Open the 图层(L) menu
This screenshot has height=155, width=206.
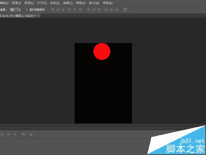pyautogui.click(x=29, y=3)
